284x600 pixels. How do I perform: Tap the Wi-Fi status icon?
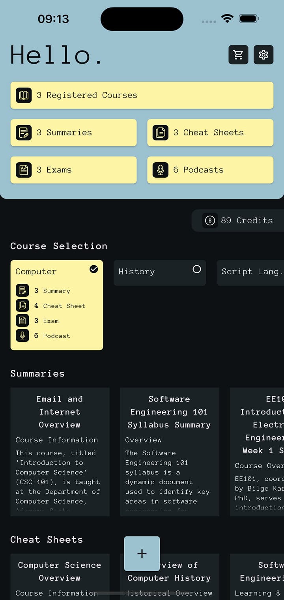[227, 19]
